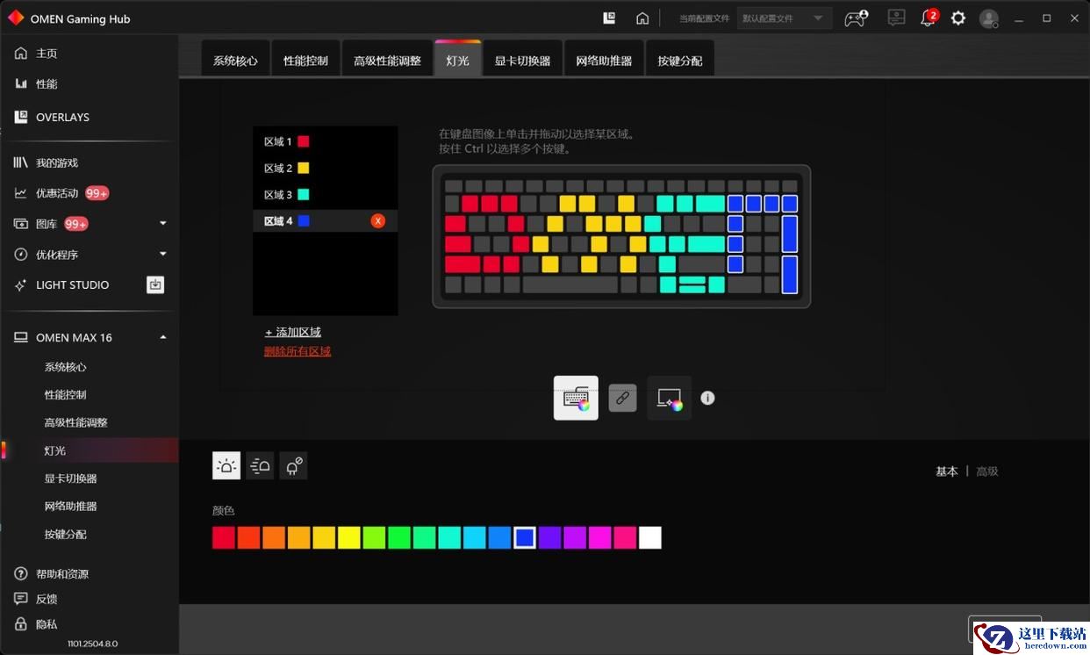Select the animated lighting mode icon
This screenshot has height=655, width=1090.
pos(260,465)
